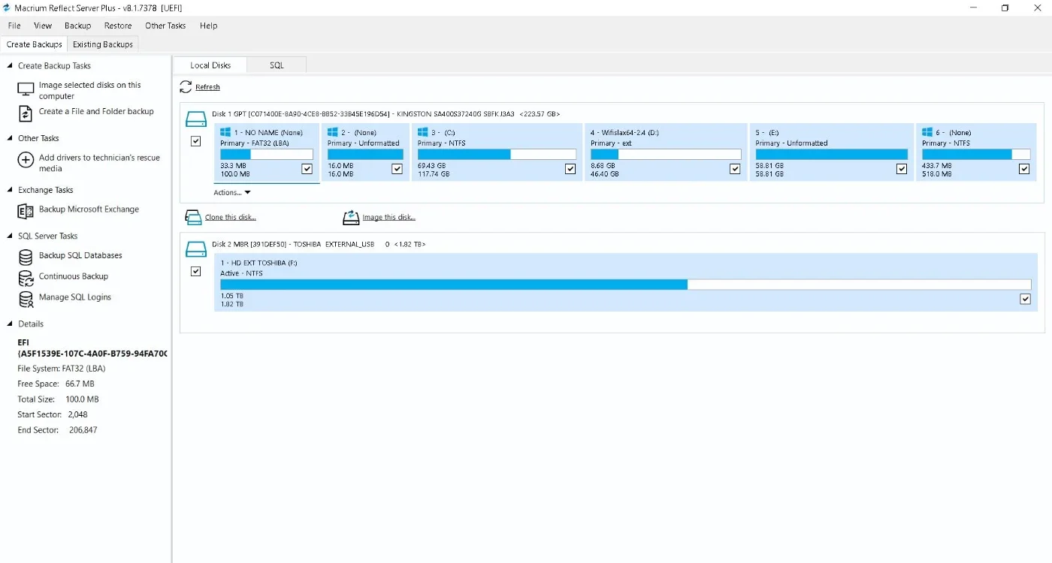Click the add drivers plus circle icon
Viewport: 1052px width, 563px height.
coord(26,160)
